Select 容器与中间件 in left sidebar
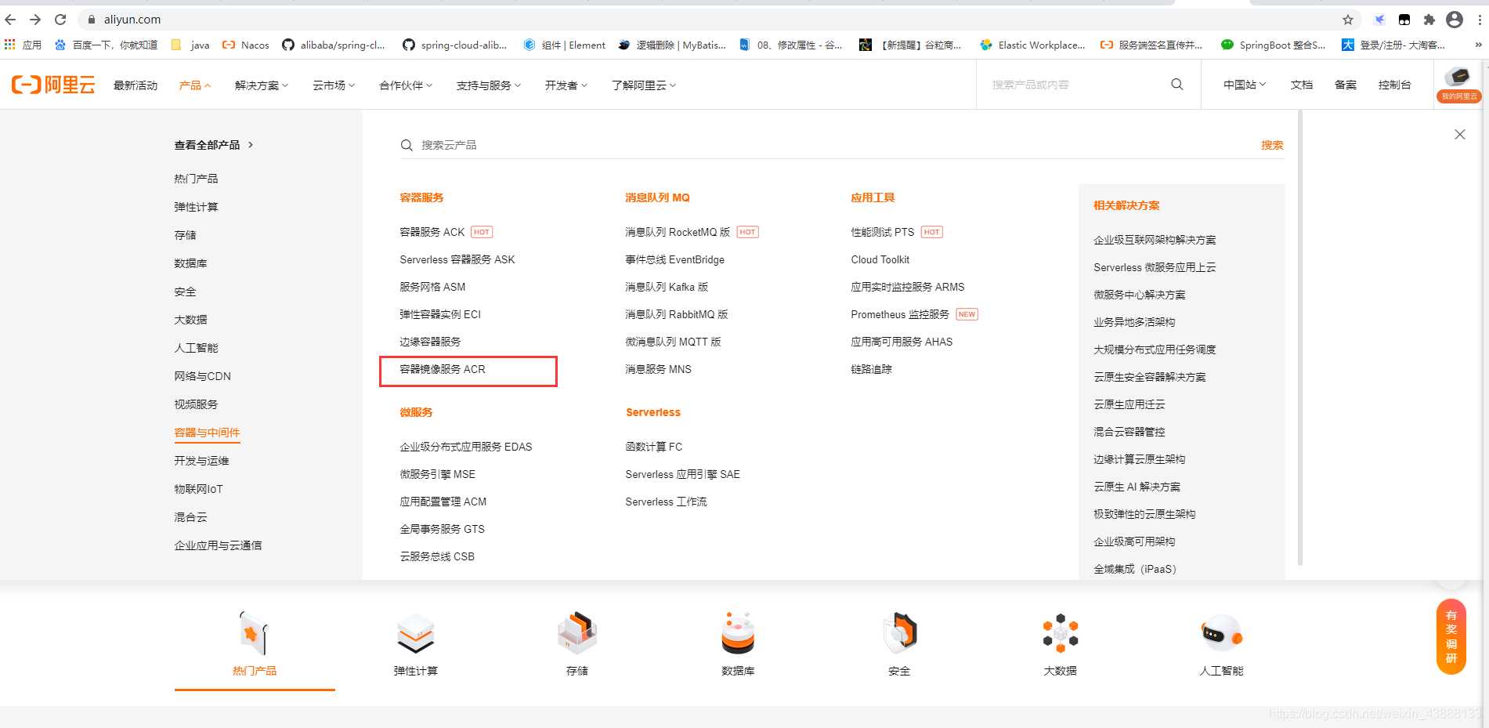Screen dimensions: 1489x728 pos(208,433)
